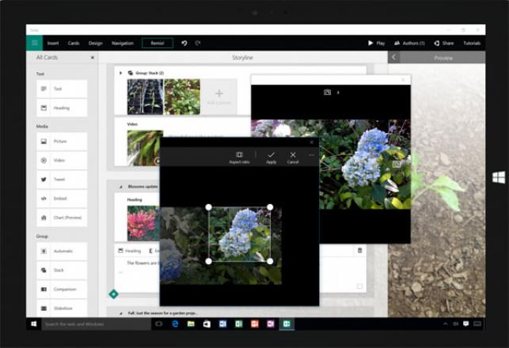The image size is (509, 348).
Task: Open the hamburger menu in Sway
Action: point(34,43)
